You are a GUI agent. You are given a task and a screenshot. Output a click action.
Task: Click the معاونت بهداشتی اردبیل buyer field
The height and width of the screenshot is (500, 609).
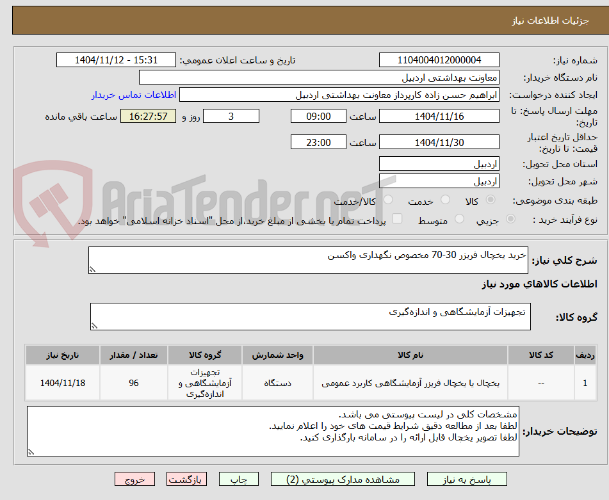[x=319, y=77]
